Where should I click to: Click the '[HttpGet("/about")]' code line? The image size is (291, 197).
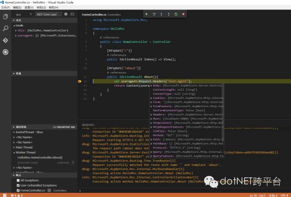tap(124, 68)
